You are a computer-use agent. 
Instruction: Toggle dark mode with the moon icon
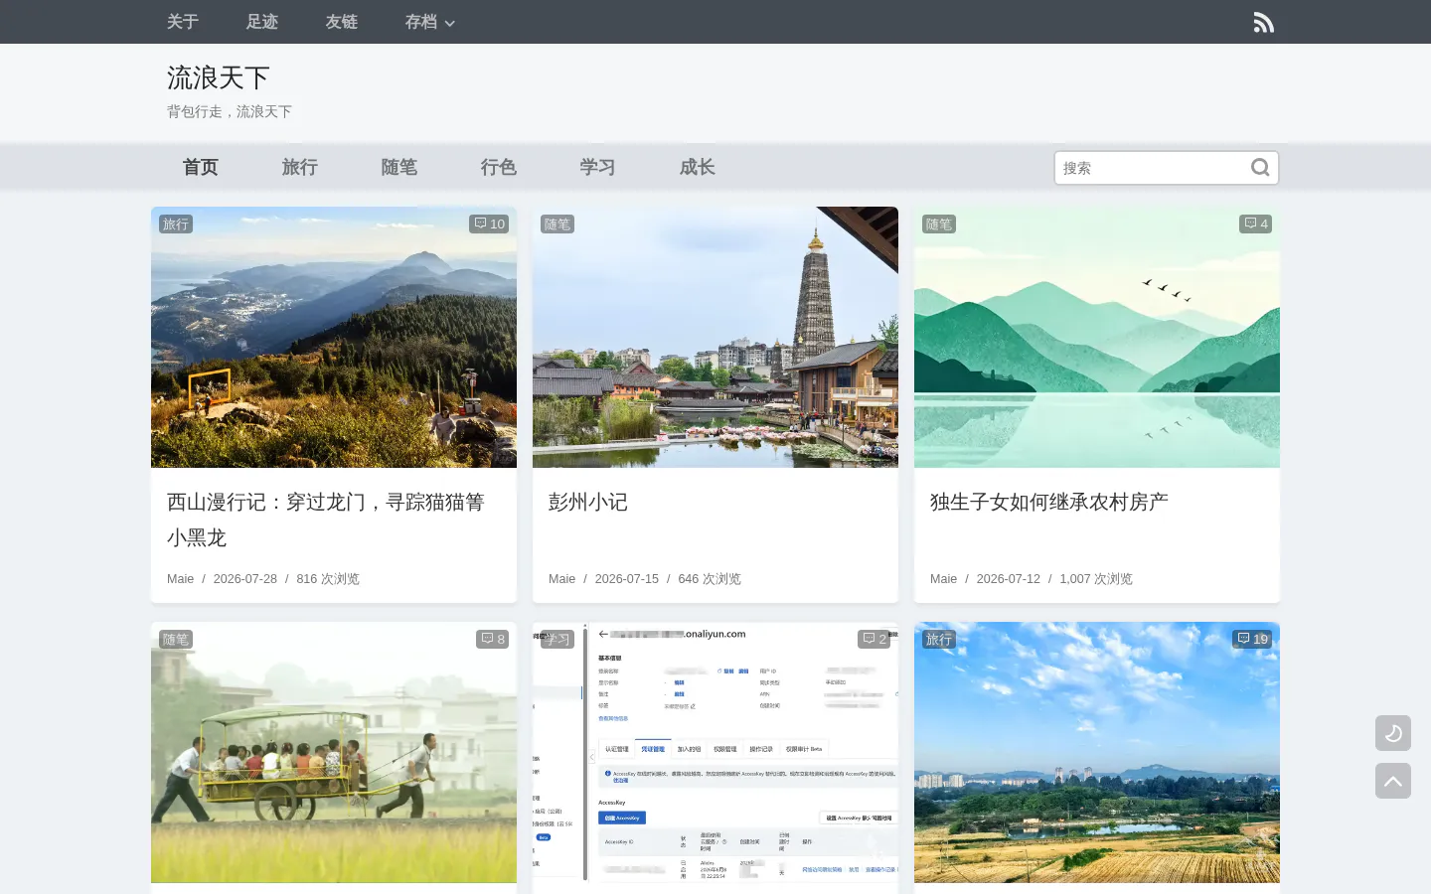1393,733
